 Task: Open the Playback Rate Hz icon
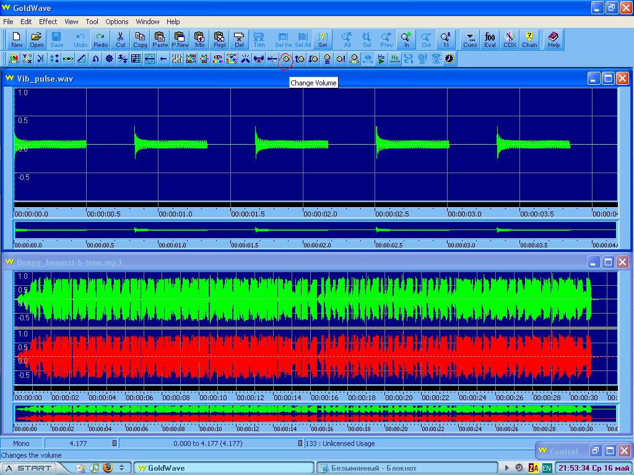[381, 59]
